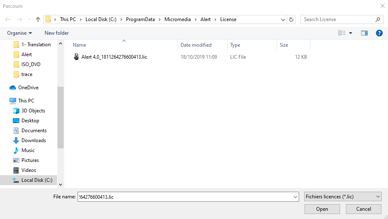This screenshot has height=219, width=388.
Task: Click the Refresh button in address bar
Action: click(x=292, y=19)
